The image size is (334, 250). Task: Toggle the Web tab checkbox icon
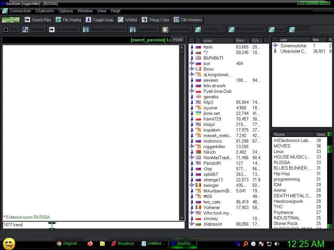[6, 29]
